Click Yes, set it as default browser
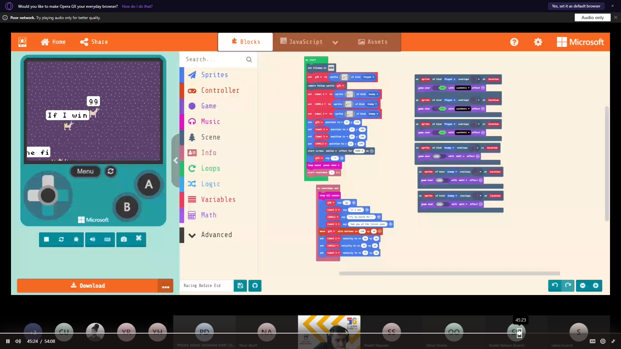The width and height of the screenshot is (621, 349). pos(576,6)
